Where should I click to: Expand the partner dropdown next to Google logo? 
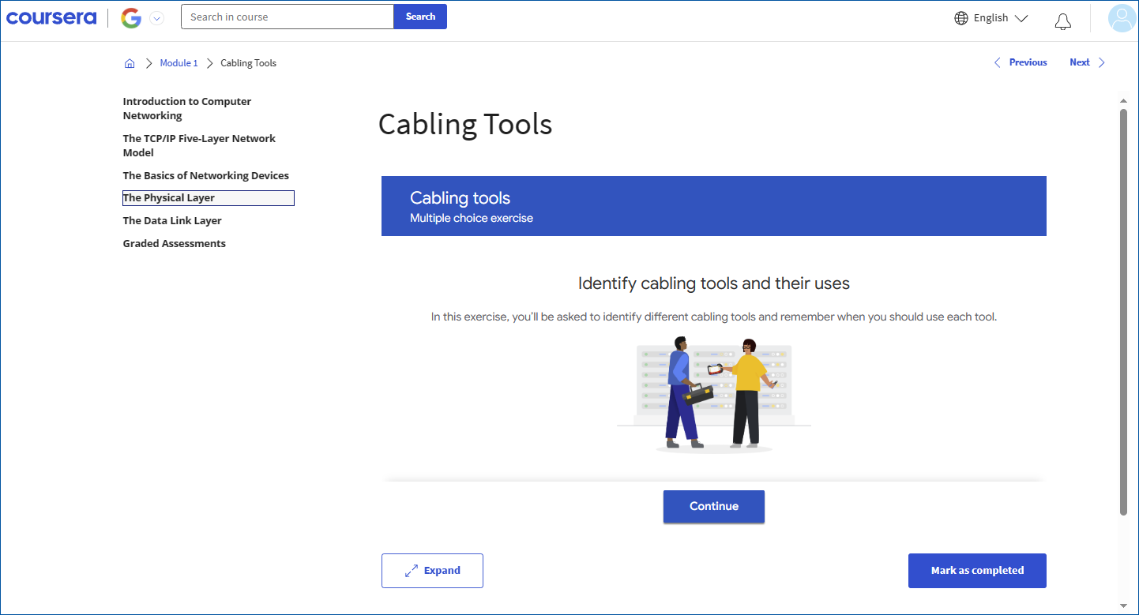pyautogui.click(x=157, y=18)
